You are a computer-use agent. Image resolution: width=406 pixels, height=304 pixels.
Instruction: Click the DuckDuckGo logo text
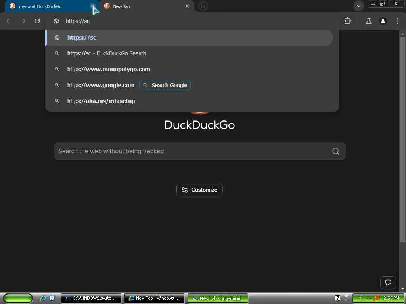pos(200,125)
